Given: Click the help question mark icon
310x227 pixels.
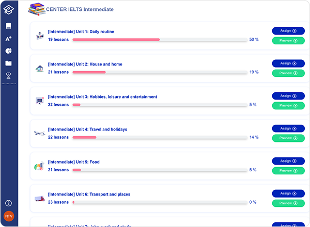Looking at the screenshot, I should [8, 203].
